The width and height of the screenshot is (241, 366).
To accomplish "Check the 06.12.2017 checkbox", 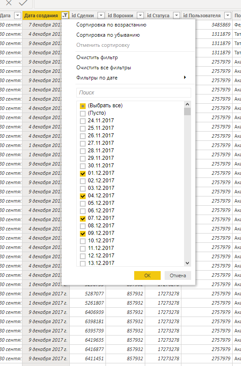I will [x=83, y=211].
